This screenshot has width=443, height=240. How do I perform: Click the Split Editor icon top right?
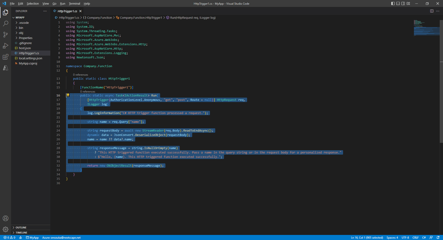click(431, 11)
